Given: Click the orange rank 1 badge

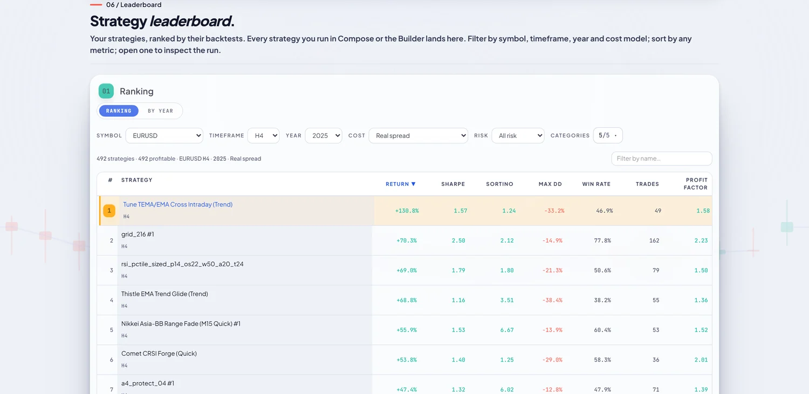Looking at the screenshot, I should pos(109,211).
